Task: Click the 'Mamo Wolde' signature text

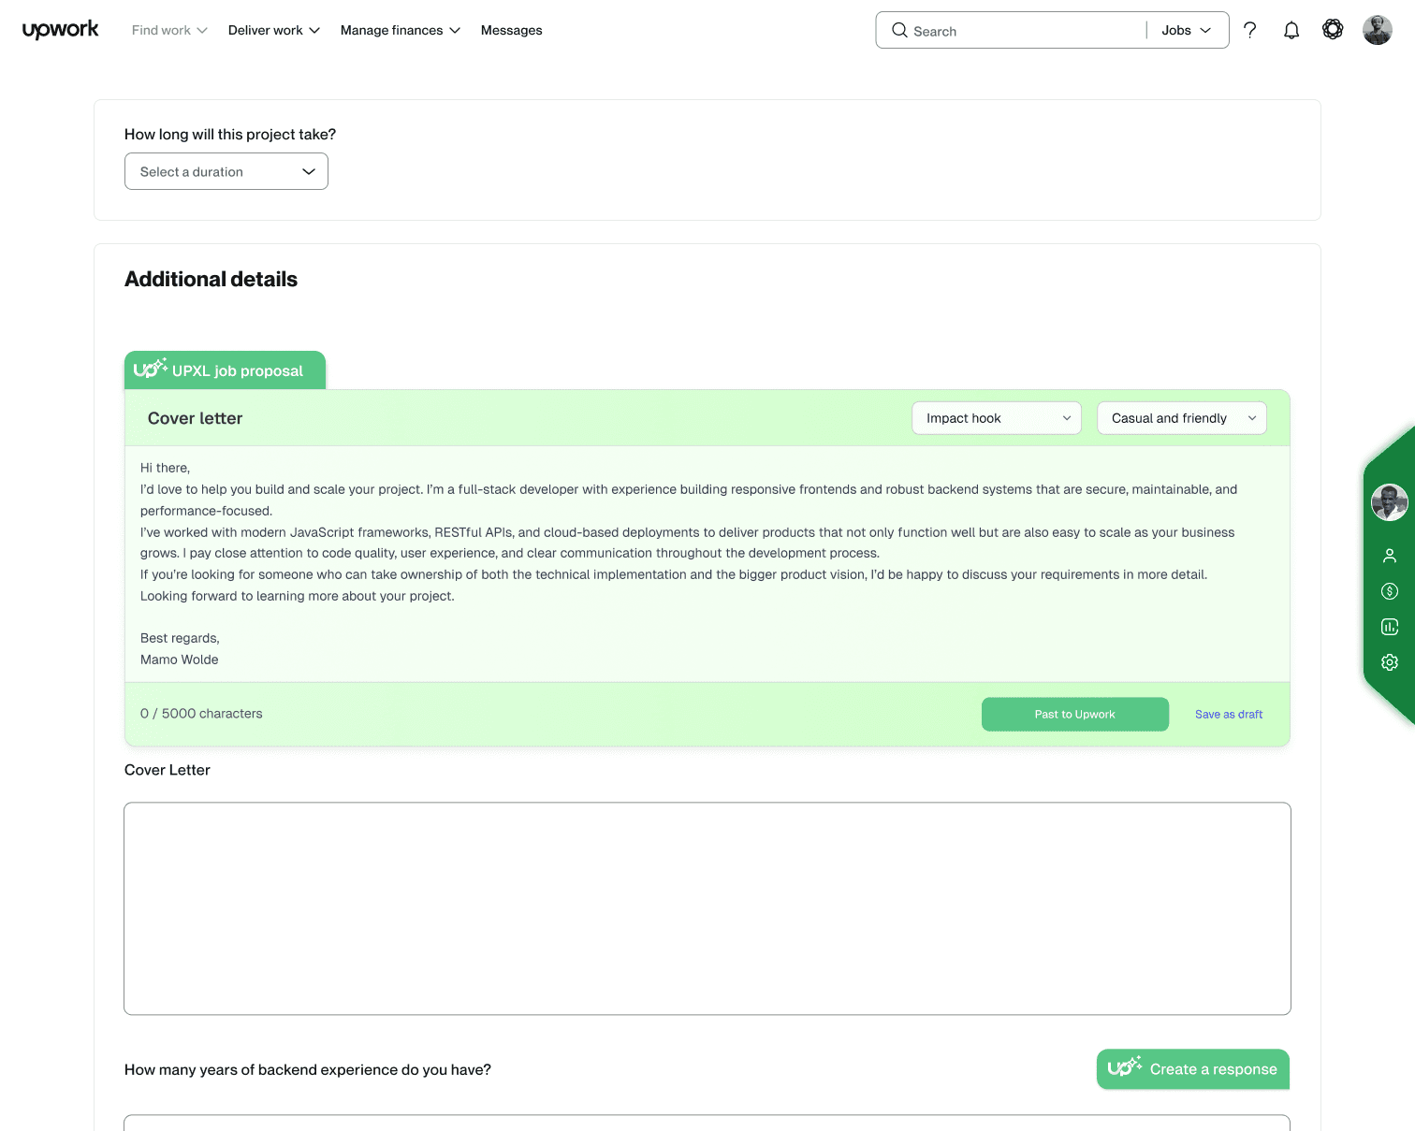Action: point(180,660)
